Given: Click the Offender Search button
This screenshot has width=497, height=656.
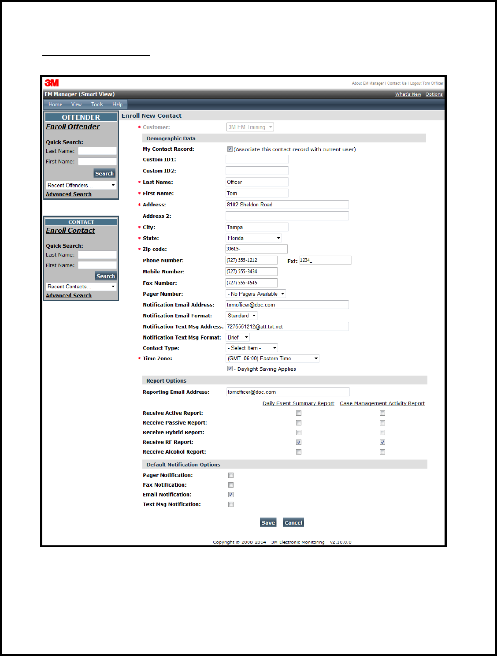Looking at the screenshot, I should (x=104, y=174).
